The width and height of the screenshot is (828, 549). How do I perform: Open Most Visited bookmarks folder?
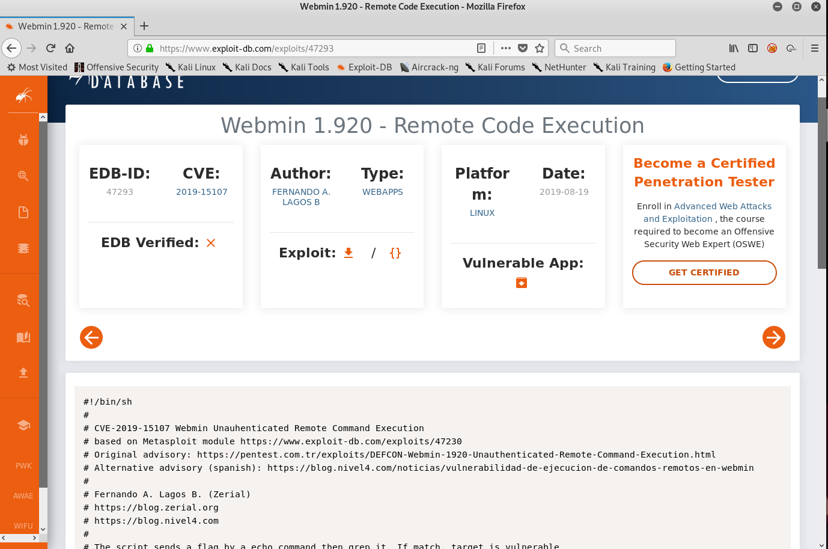tap(37, 67)
